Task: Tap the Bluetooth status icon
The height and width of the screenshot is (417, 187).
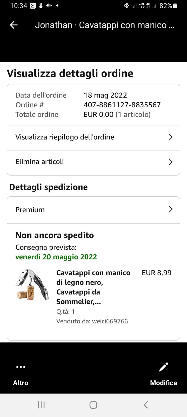Action: tap(126, 6)
